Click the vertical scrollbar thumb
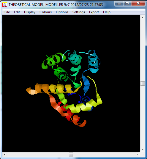Viewport: 147px width, 159px height. coord(143,83)
